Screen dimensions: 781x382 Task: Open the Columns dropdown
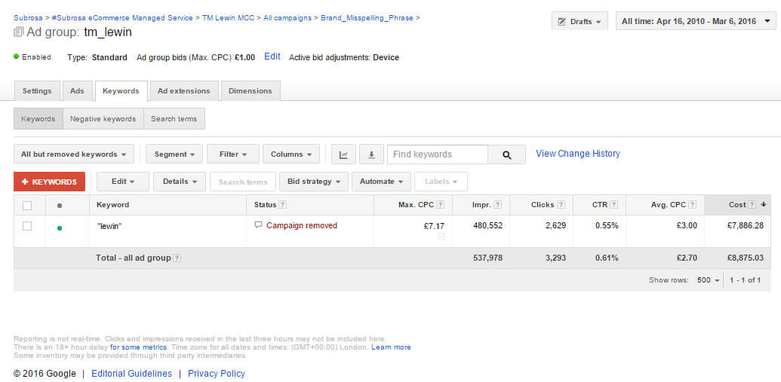click(x=291, y=154)
